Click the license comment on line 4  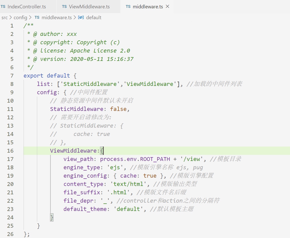coord(78,51)
